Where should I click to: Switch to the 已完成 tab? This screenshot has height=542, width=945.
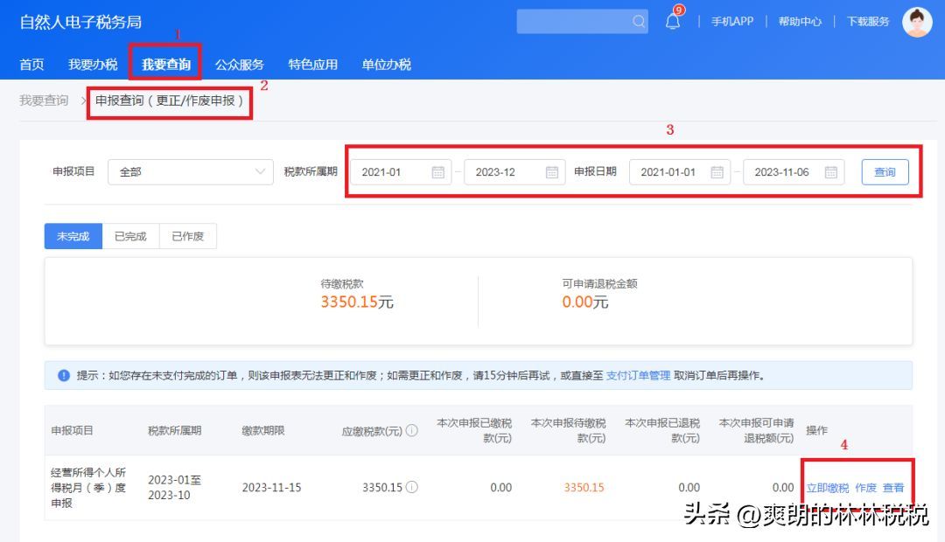click(x=129, y=236)
